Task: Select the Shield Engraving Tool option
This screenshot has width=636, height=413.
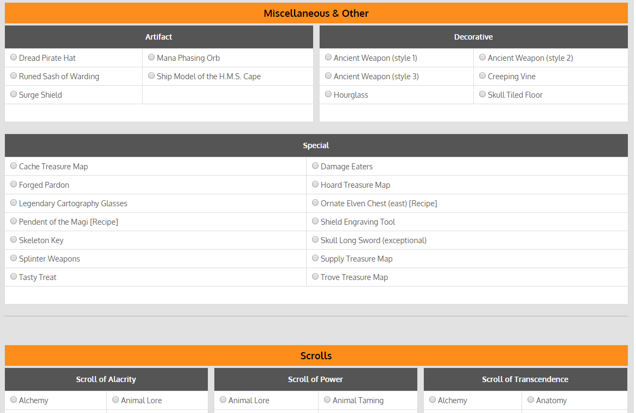Action: [315, 221]
